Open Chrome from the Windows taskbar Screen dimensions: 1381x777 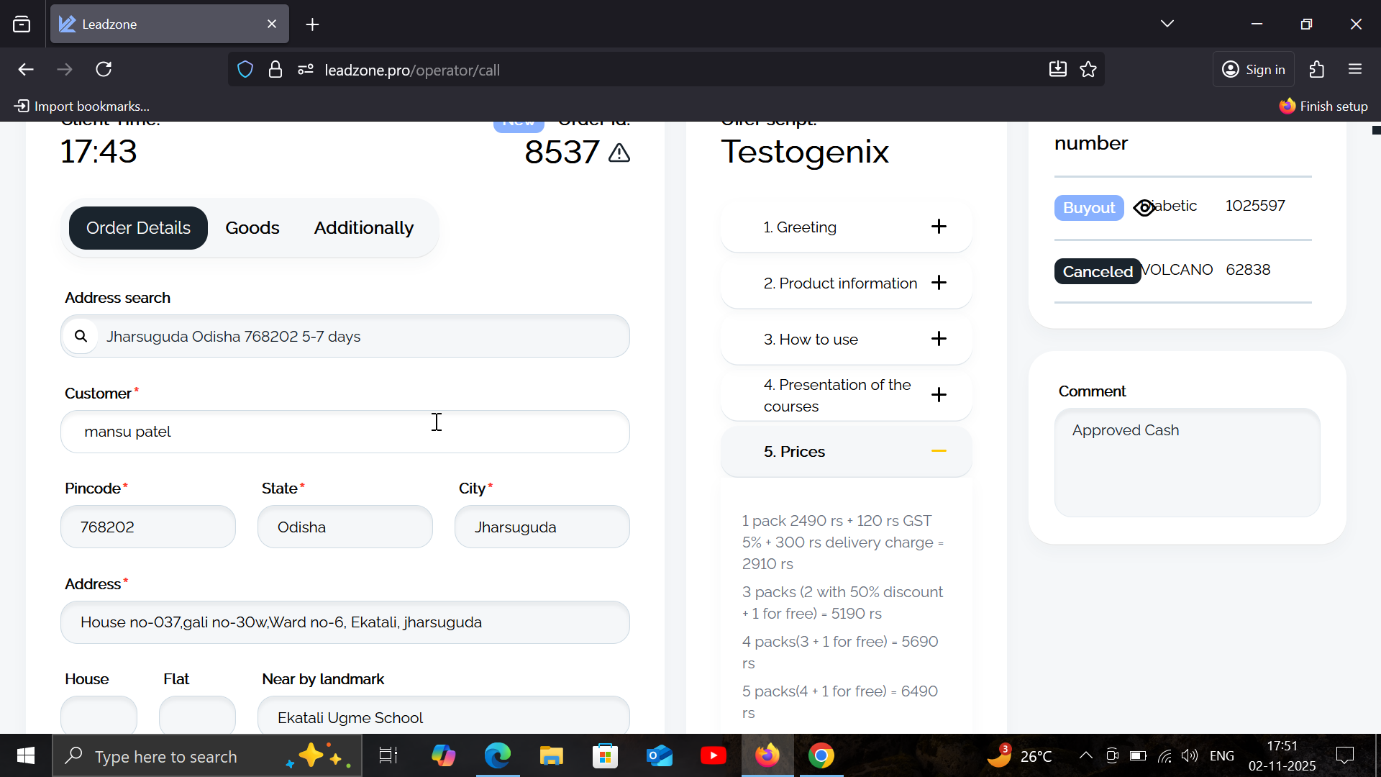(x=821, y=756)
